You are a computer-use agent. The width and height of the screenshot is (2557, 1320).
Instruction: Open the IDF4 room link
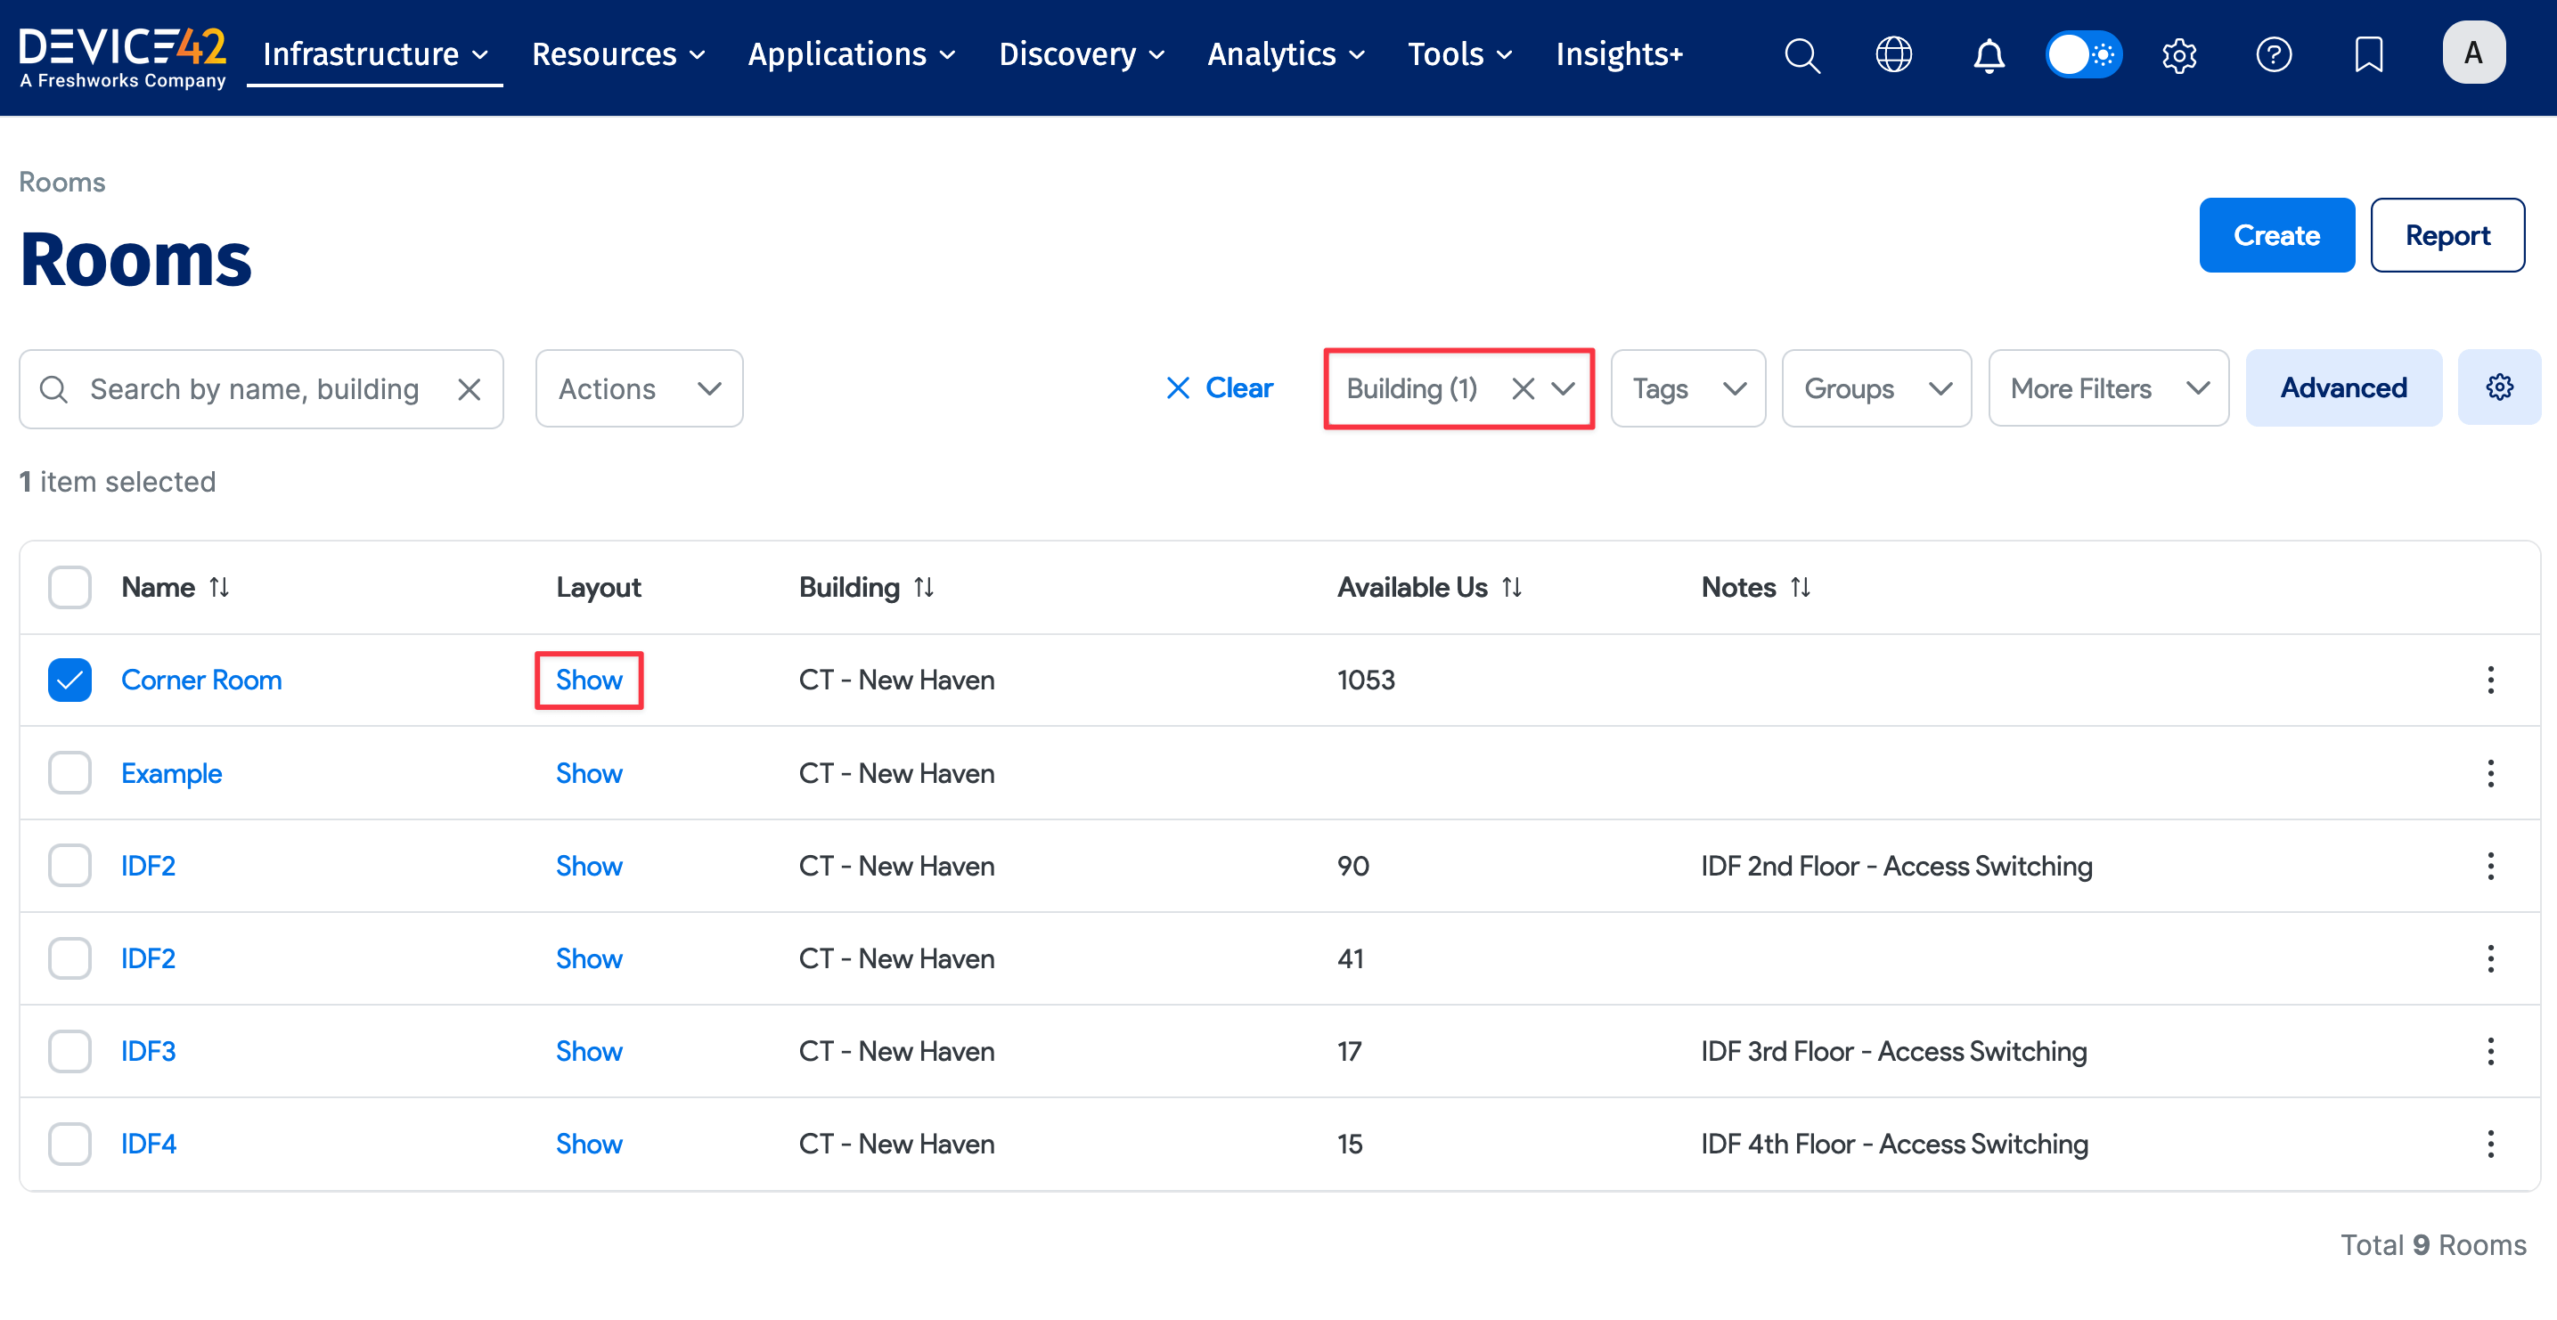[x=149, y=1144]
